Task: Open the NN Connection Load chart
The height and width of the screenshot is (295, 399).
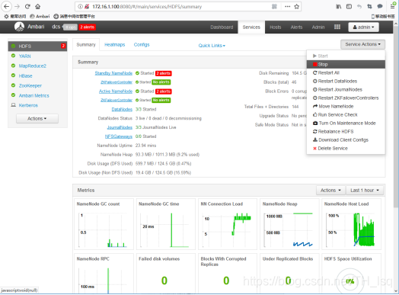Action: pyautogui.click(x=228, y=224)
